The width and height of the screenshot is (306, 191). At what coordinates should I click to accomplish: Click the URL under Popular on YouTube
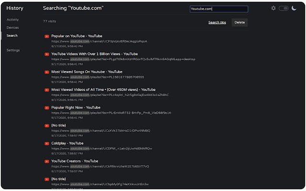click(99, 42)
